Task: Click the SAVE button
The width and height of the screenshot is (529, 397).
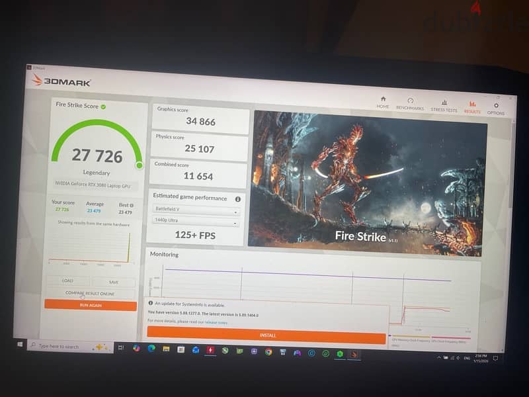Action: point(114,283)
